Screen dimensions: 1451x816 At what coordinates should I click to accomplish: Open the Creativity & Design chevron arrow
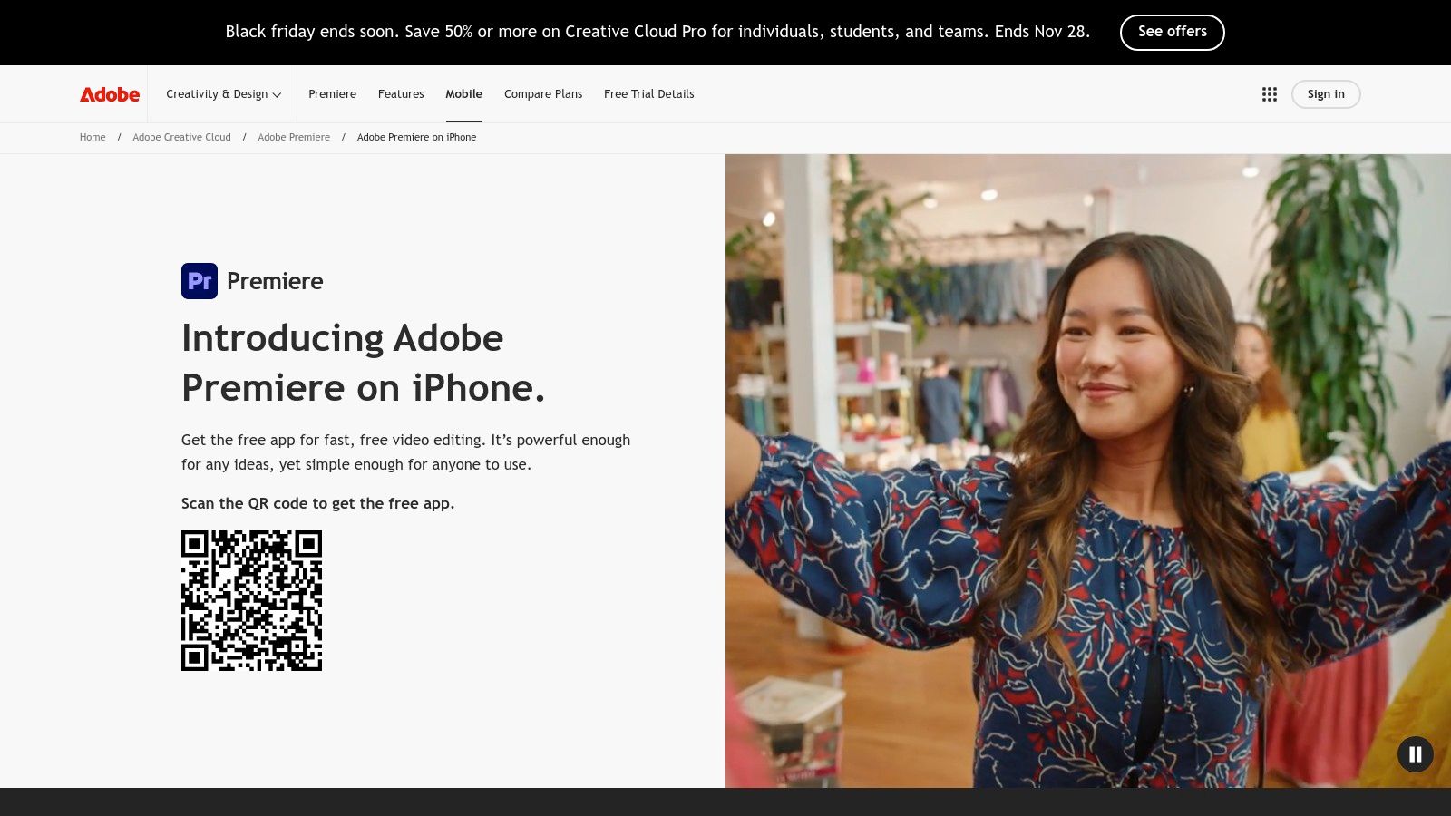tap(278, 94)
